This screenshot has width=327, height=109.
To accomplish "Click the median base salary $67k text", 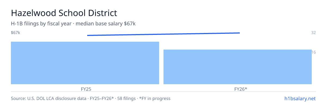I will 106,24.
